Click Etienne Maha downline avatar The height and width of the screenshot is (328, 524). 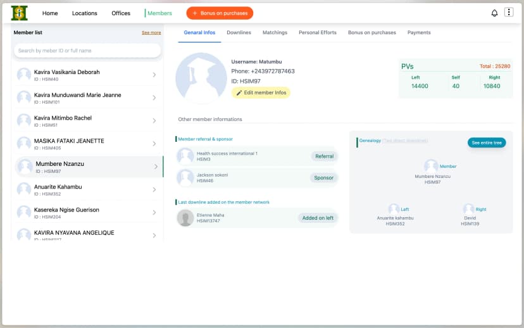click(x=185, y=218)
